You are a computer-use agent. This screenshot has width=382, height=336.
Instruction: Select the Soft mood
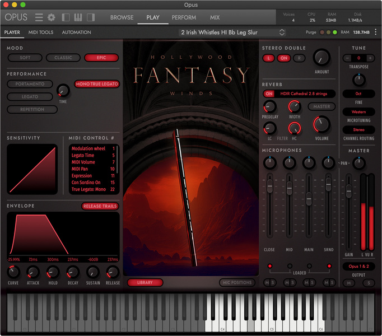[25, 58]
